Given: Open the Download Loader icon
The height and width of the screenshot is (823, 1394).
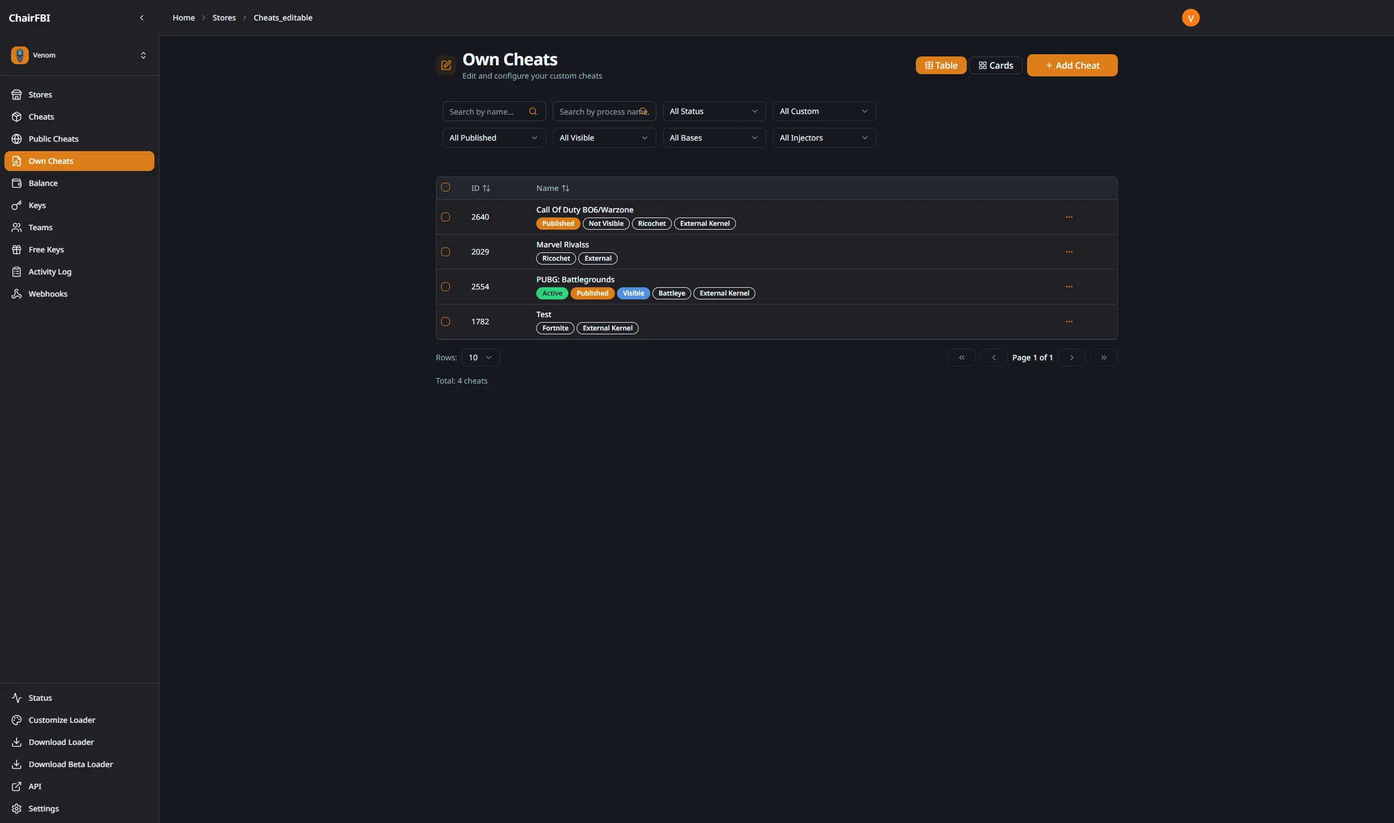Looking at the screenshot, I should (x=17, y=742).
